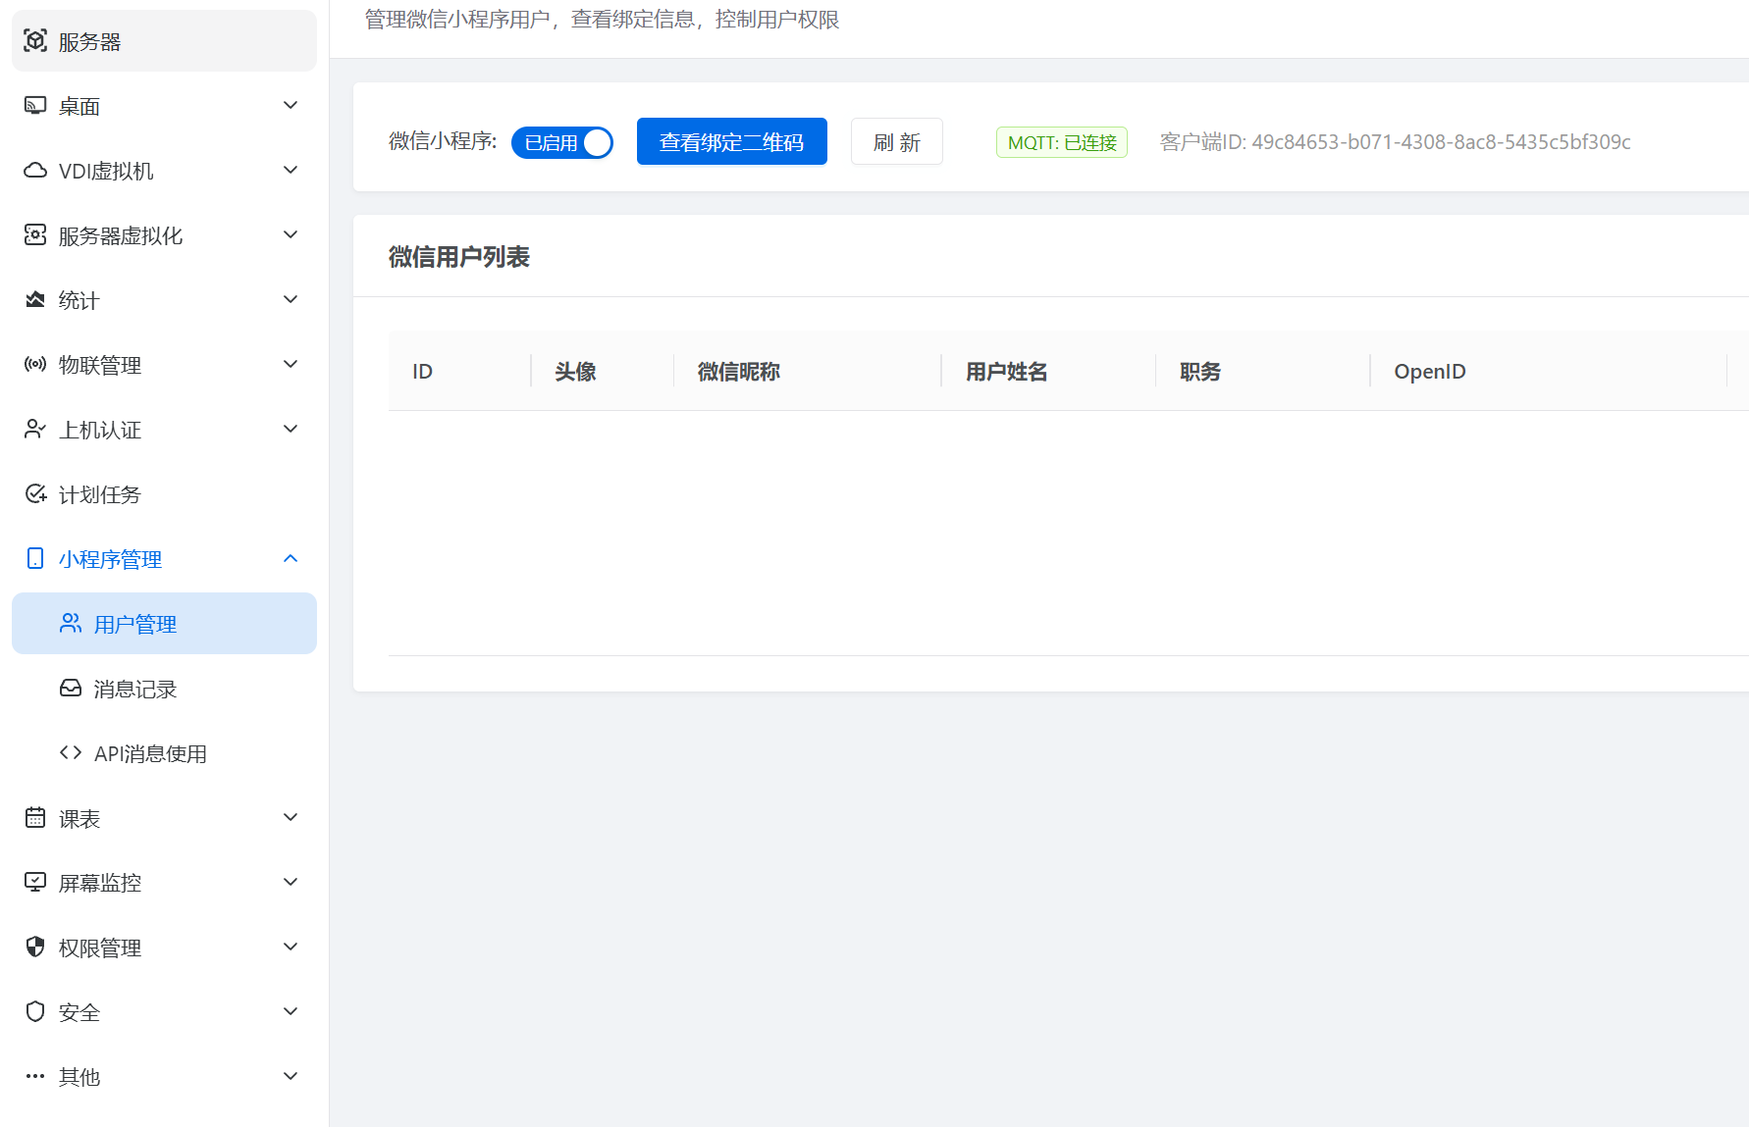Open 消息记录 message records via inbox icon
The width and height of the screenshot is (1749, 1127).
pyautogui.click(x=70, y=688)
